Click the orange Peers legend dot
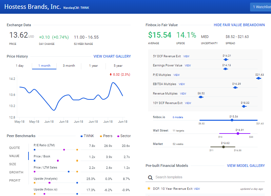 click(101, 136)
